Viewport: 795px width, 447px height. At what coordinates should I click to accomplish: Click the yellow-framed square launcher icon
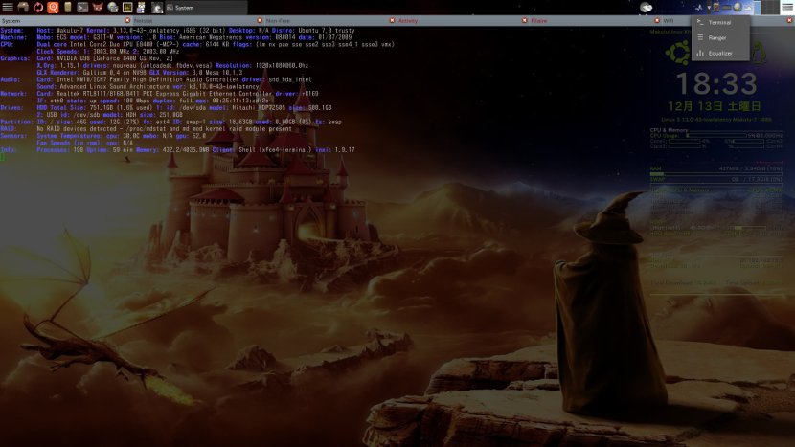pyautogui.click(x=127, y=7)
